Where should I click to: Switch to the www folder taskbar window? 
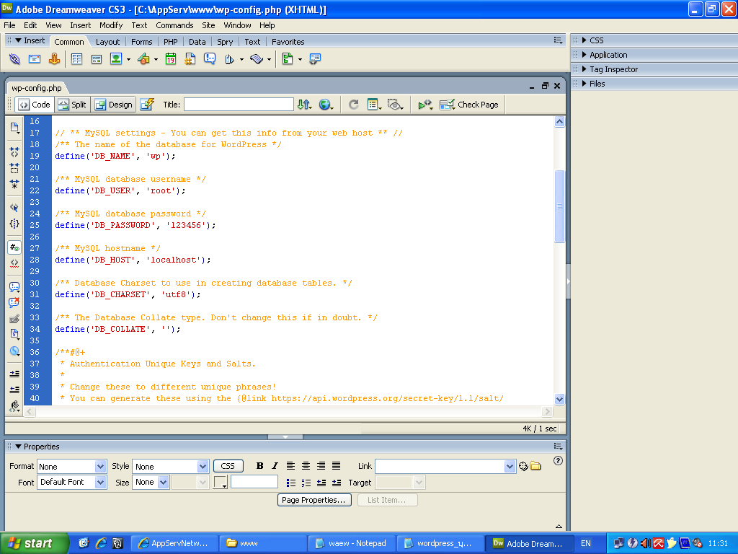[x=262, y=543]
